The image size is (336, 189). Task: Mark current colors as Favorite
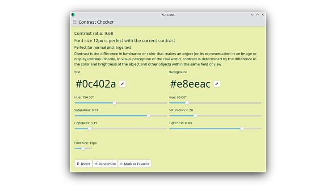pos(134,164)
